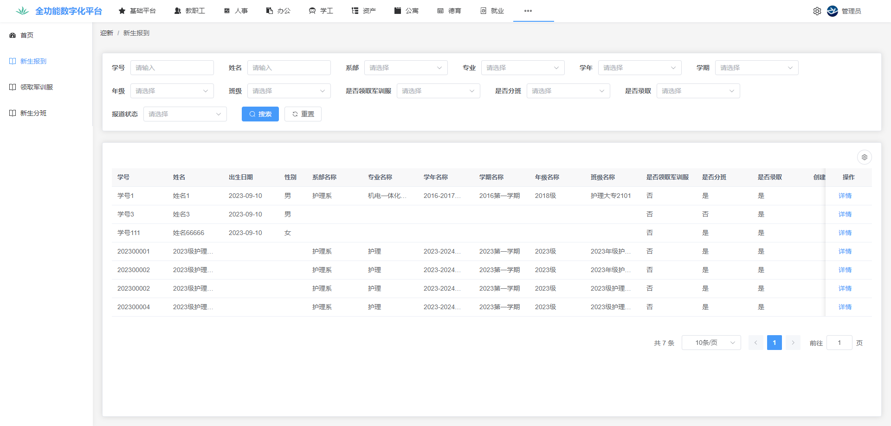Click the blue 搜索 button

[x=260, y=114]
